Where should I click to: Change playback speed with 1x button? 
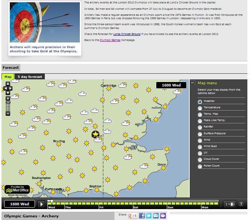click(x=230, y=204)
